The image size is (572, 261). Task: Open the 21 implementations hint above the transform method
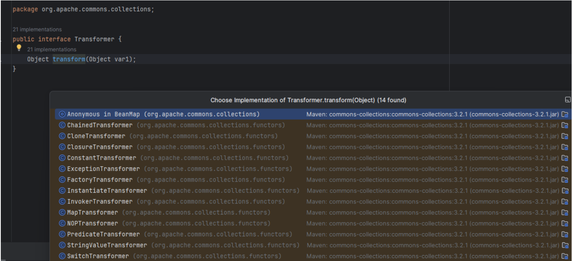52,49
